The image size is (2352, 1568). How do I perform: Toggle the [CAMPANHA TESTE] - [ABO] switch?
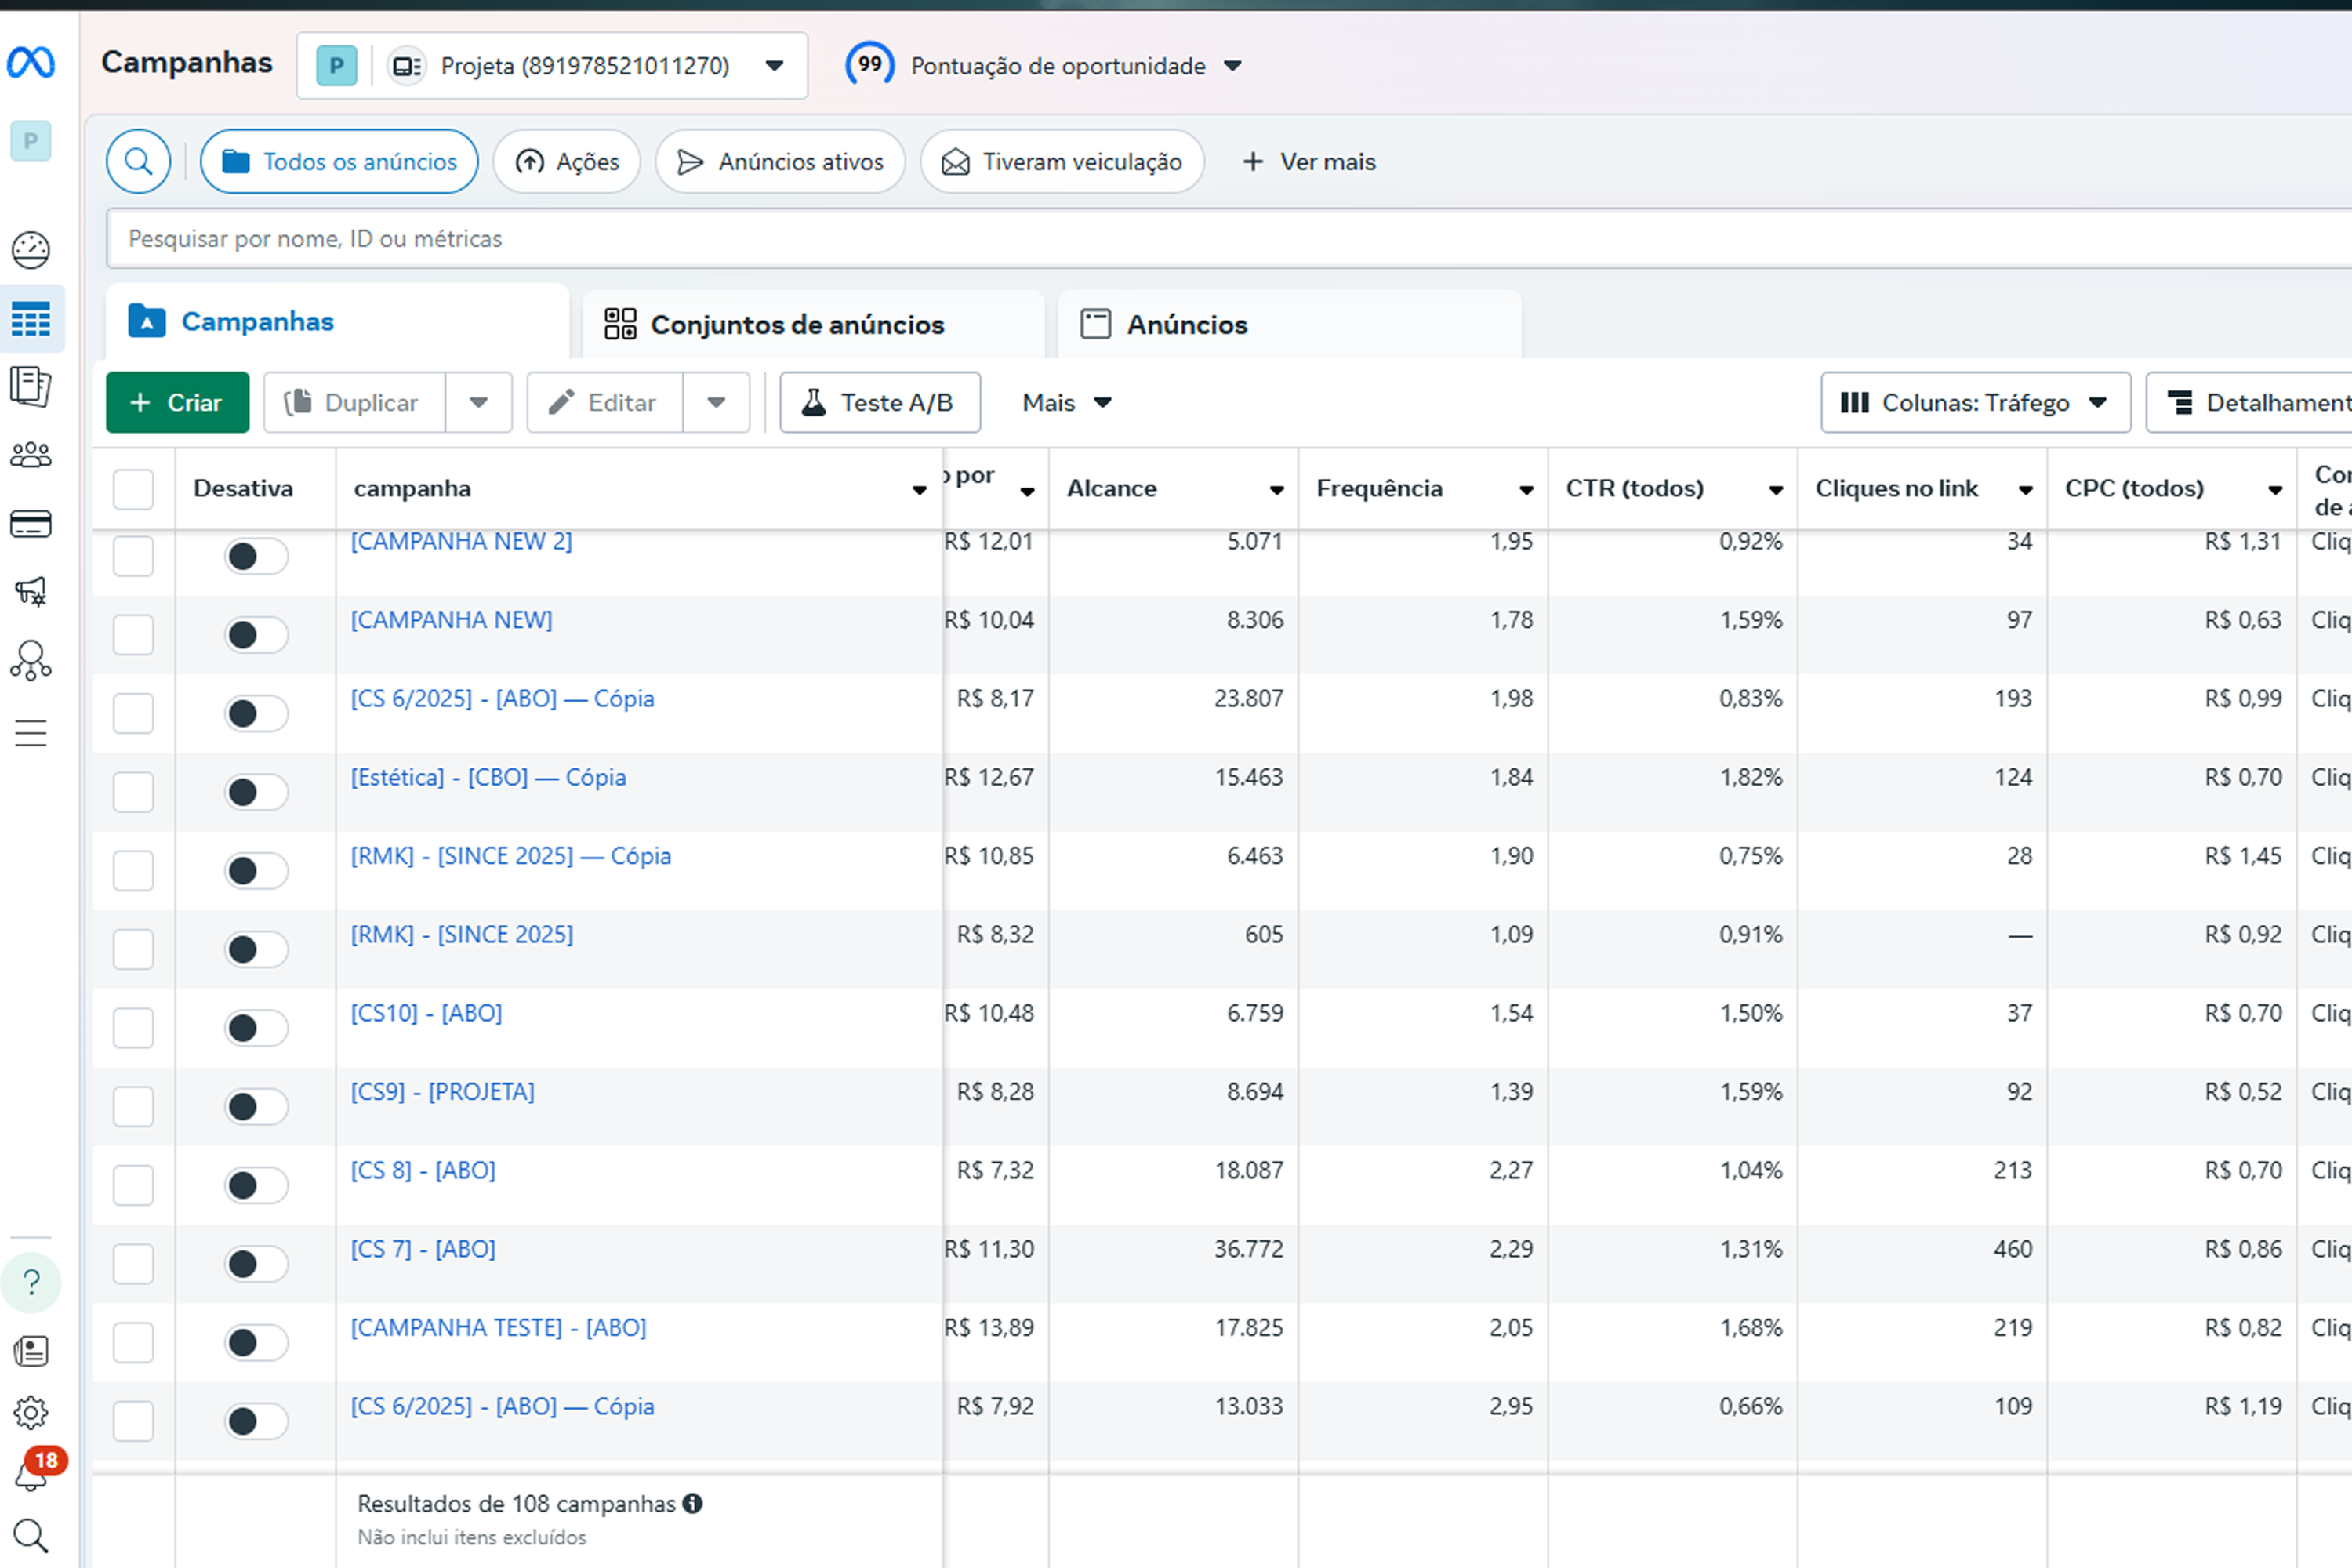tap(256, 1343)
